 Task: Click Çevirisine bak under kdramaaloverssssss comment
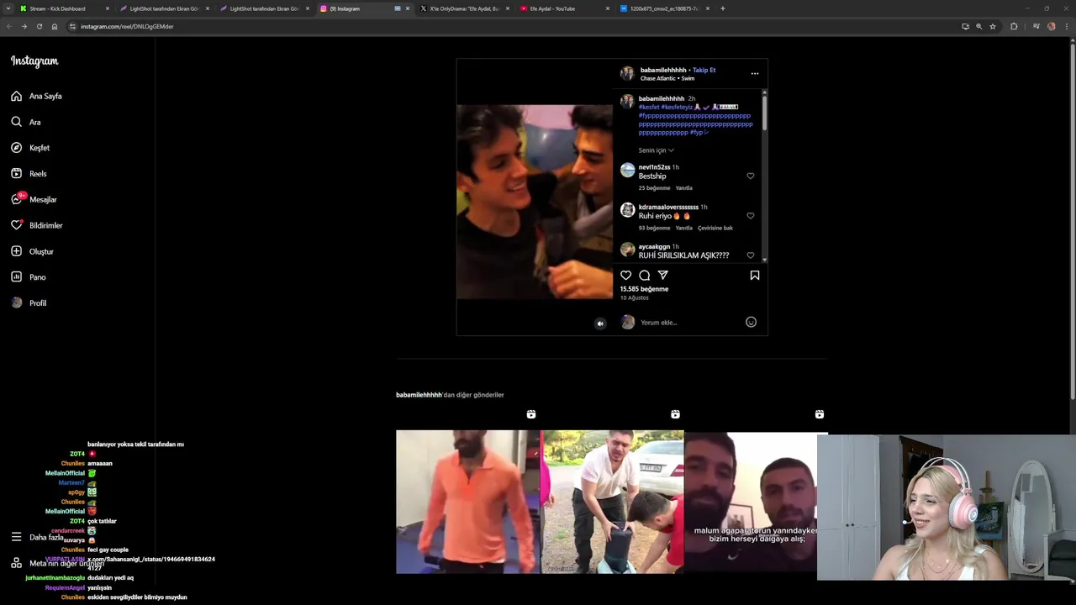(715, 228)
